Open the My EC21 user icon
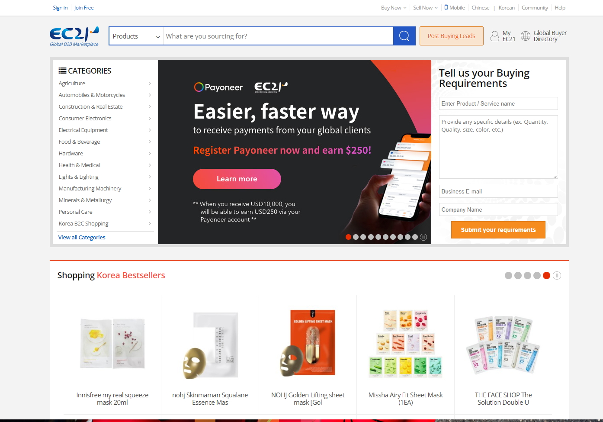Viewport: 603px width, 422px height. [494, 36]
